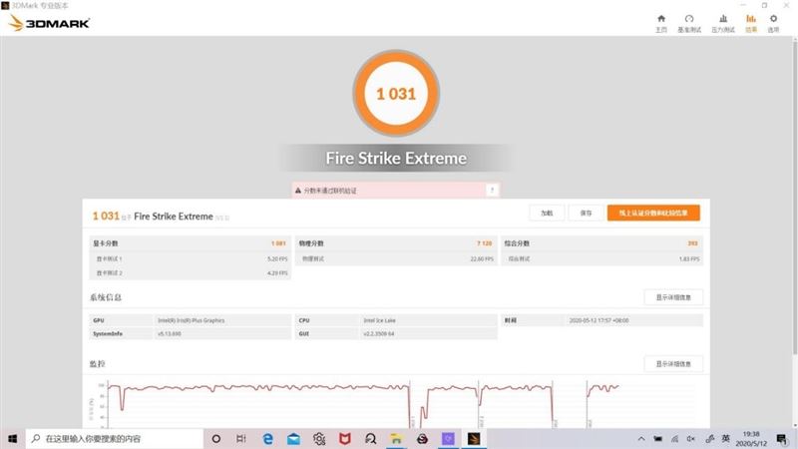Image resolution: width=798 pixels, height=449 pixels.
Task: Open File Explorer from taskbar
Action: [396, 438]
